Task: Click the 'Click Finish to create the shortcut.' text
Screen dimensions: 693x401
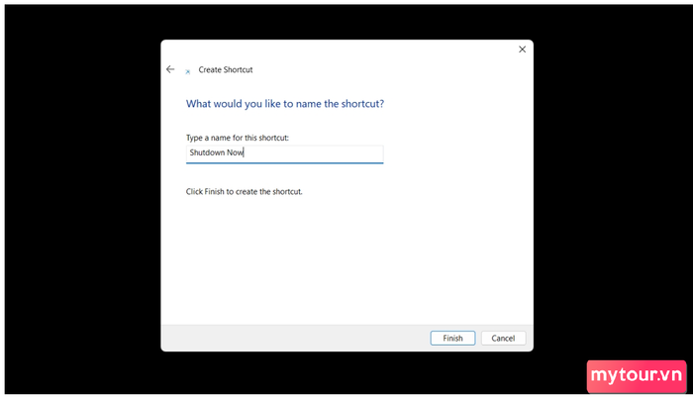Action: (244, 192)
